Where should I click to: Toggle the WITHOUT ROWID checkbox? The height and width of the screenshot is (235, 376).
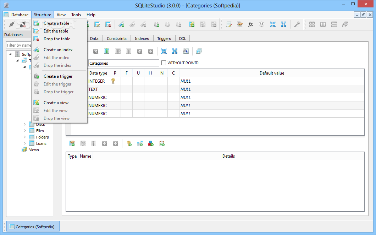pos(164,63)
